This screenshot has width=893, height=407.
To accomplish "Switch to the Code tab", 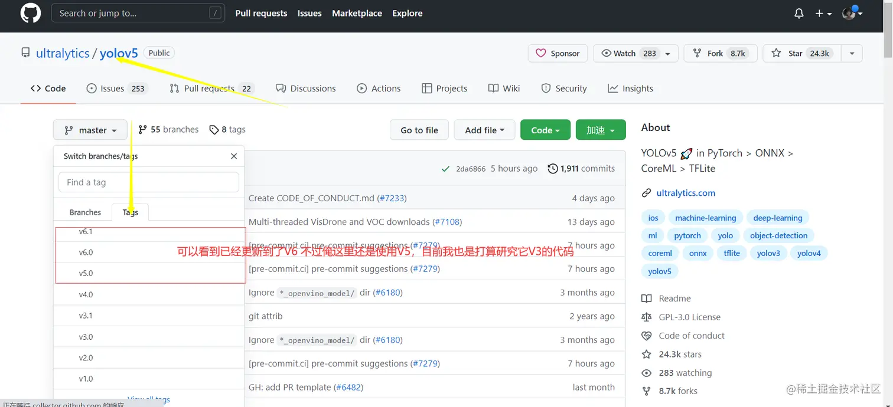I will pyautogui.click(x=48, y=88).
